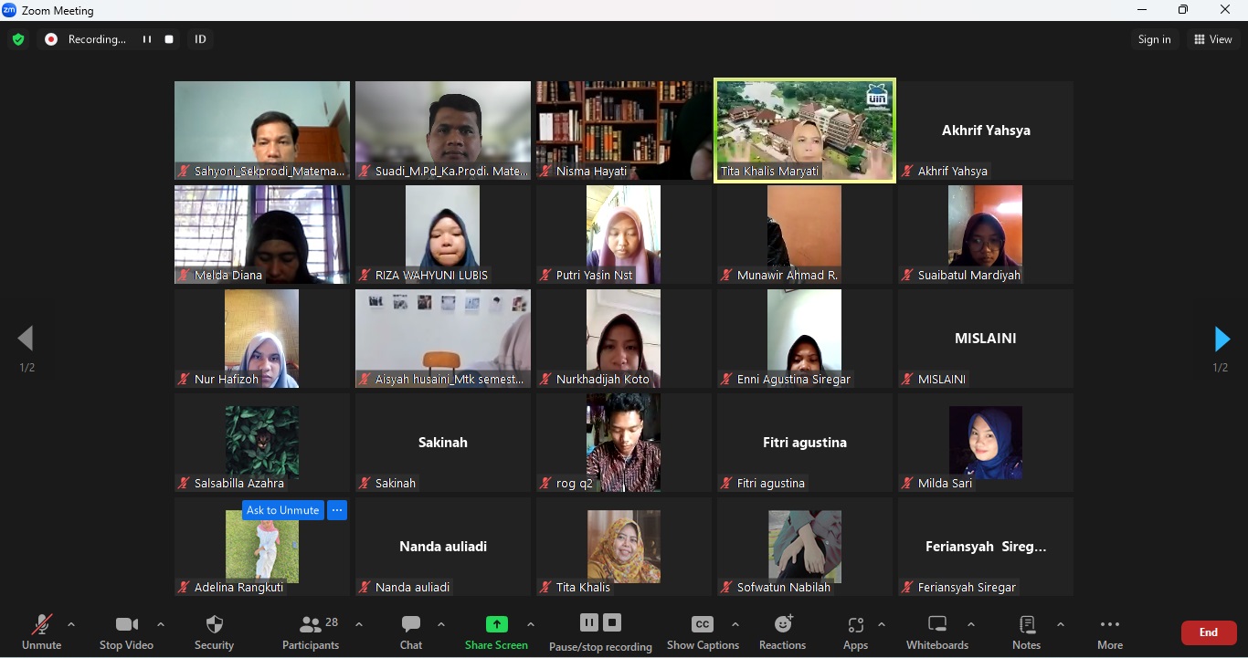Toggle Show Captions
The height and width of the screenshot is (658, 1248).
point(703,632)
